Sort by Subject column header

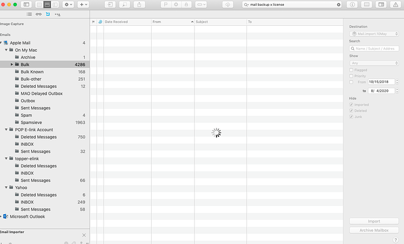click(x=221, y=22)
